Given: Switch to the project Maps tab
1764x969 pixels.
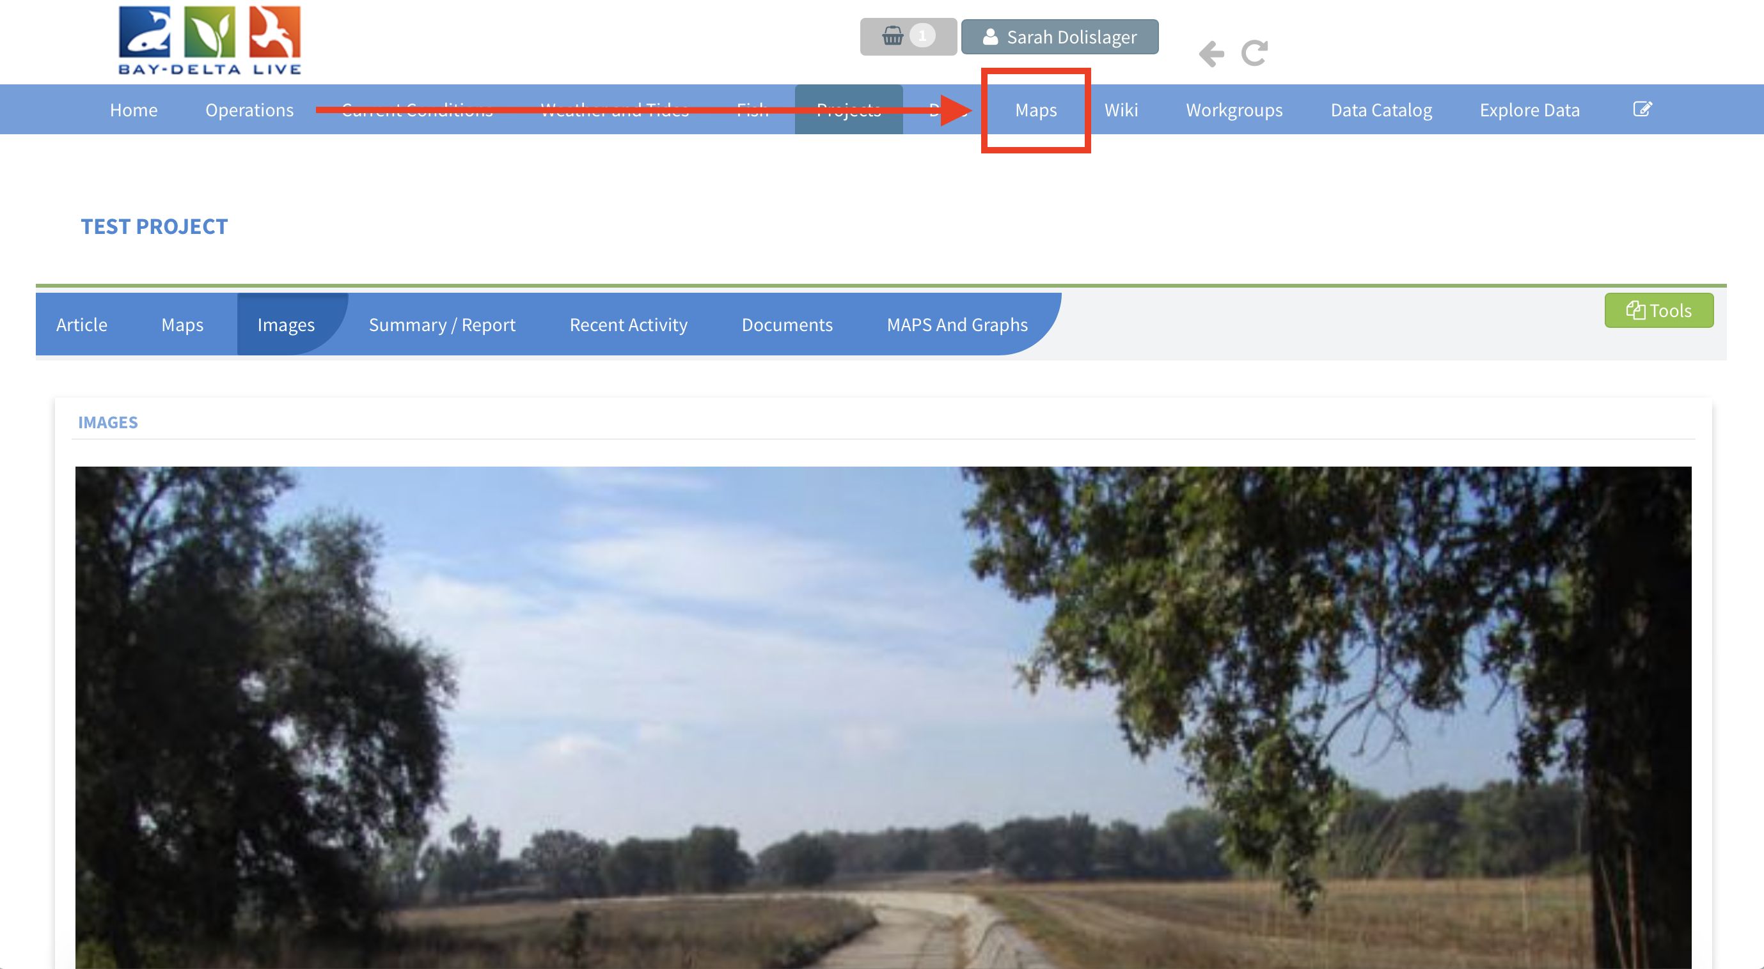Looking at the screenshot, I should pyautogui.click(x=182, y=324).
